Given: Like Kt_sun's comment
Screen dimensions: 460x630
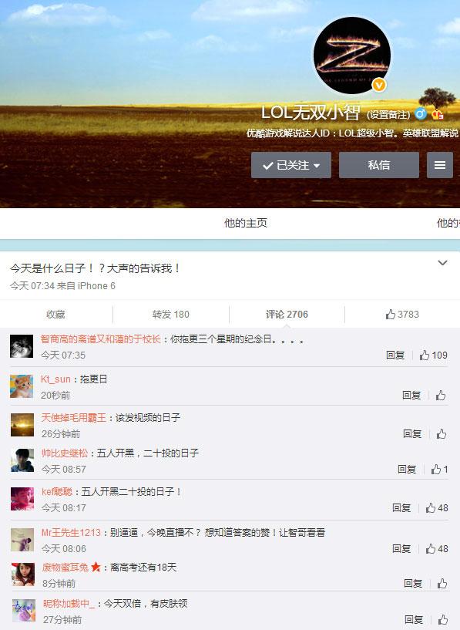Looking at the screenshot, I should (x=441, y=396).
